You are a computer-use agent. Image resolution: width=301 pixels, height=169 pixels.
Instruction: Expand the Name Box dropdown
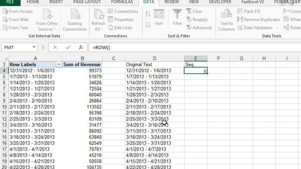(x=34, y=47)
